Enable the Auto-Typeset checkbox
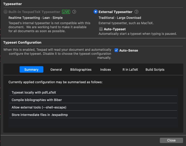The width and height of the screenshot is (186, 146). [101, 29]
